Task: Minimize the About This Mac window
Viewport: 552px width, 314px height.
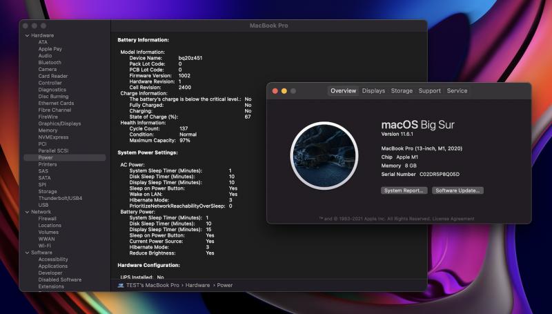Action: [x=284, y=91]
